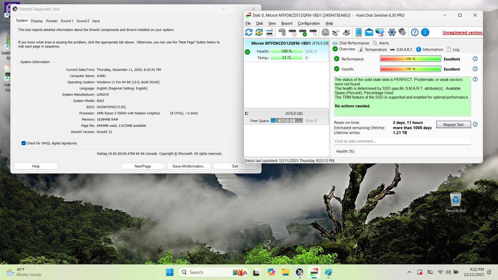Click Save All Information button
This screenshot has width=498, height=280.
(x=189, y=166)
